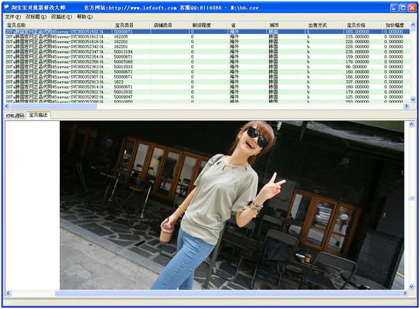420x309 pixels.
Task: Sort by 宝贝价格 column header
Action: [356, 25]
